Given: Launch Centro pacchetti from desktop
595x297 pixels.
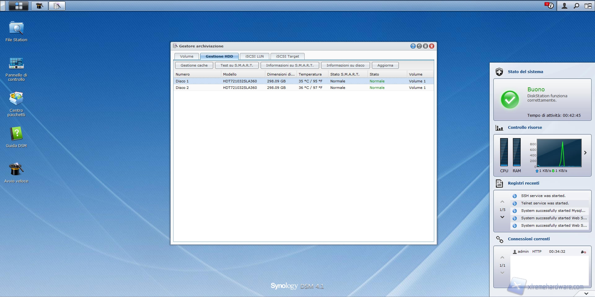Looking at the screenshot, I should point(16,99).
